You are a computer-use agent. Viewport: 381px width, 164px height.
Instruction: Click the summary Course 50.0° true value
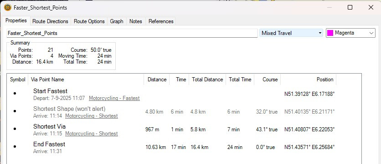pyautogui.click(x=101, y=50)
